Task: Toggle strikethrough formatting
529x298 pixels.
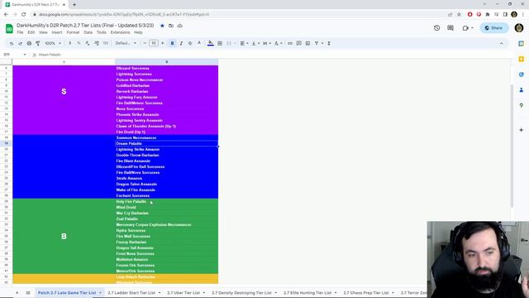Action: click(190, 43)
